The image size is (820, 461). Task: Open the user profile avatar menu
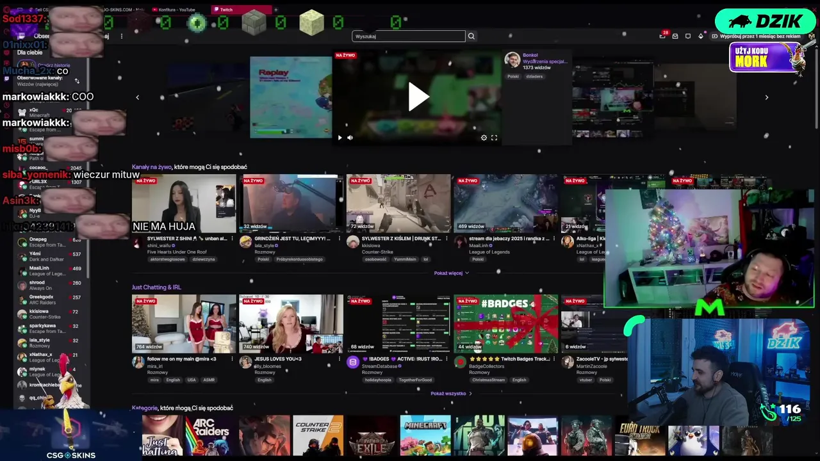[811, 36]
